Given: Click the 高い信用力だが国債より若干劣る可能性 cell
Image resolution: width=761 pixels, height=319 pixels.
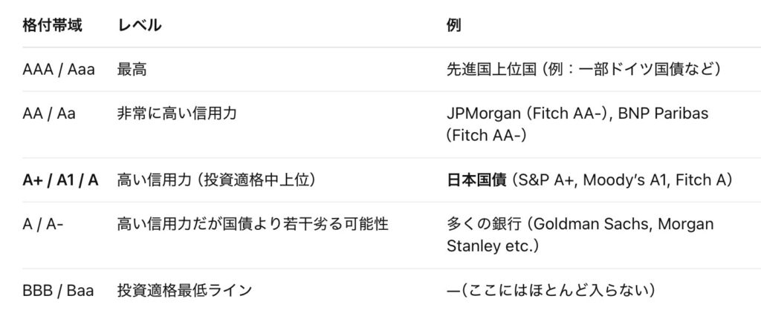Looking at the screenshot, I should [x=253, y=224].
